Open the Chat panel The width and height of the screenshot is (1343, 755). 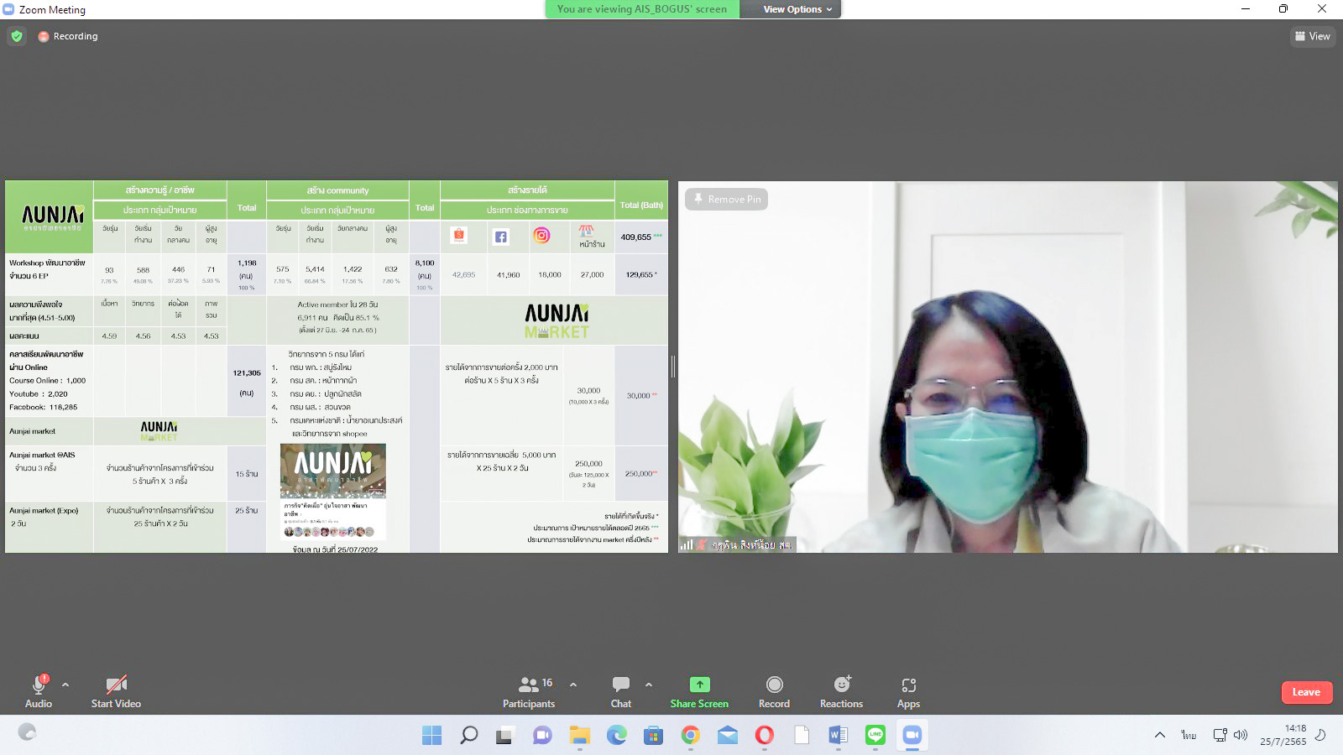pos(621,692)
